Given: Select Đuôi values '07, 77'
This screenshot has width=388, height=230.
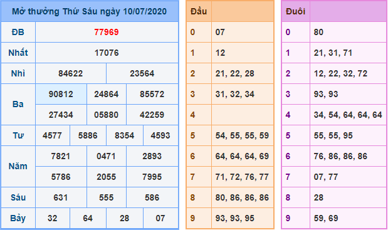Looking at the screenshot, I should click(x=326, y=177).
